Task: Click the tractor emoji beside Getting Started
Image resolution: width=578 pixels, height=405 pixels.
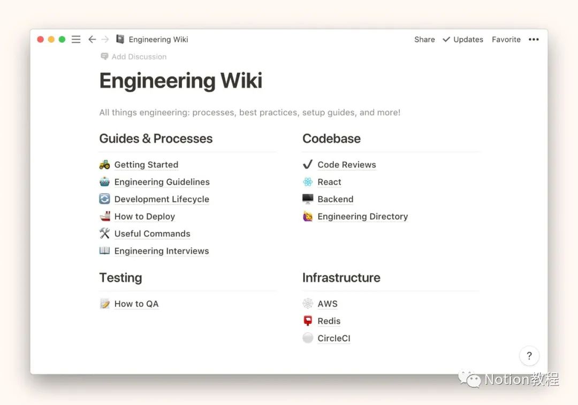Action: pos(104,164)
